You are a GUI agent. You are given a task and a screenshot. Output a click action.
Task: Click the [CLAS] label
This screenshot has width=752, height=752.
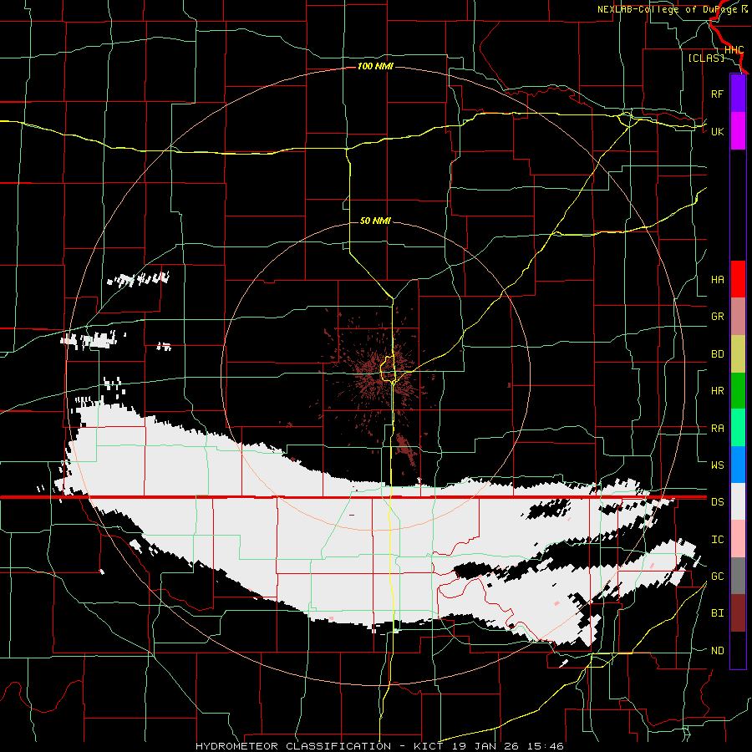(706, 58)
